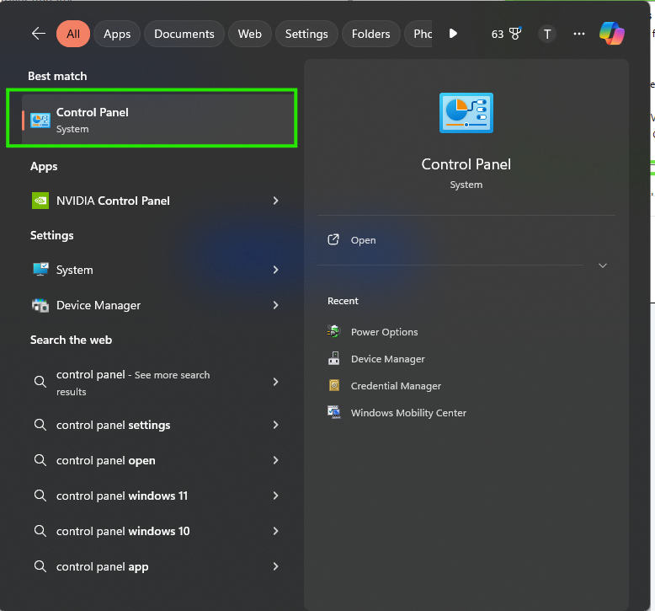
Task: Select the Control Panel best match result
Action: click(x=158, y=119)
